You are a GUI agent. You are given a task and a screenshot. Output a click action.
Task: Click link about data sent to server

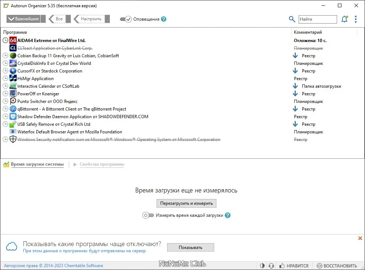(x=84, y=251)
